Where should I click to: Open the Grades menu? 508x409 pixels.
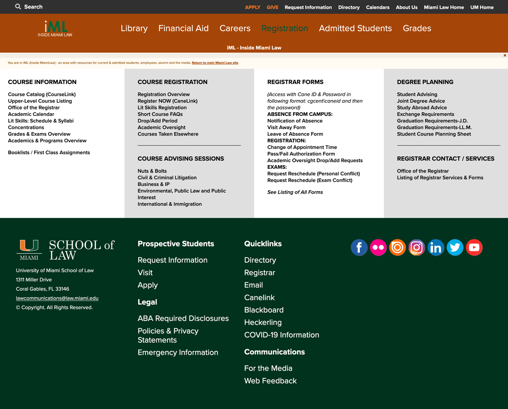point(417,28)
